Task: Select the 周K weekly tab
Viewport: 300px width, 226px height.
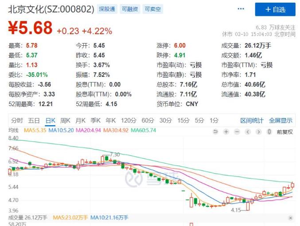Action: point(65,121)
